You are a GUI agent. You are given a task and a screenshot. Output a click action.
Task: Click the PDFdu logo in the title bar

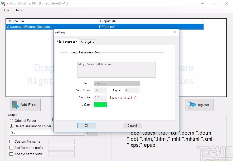click(x=3, y=3)
